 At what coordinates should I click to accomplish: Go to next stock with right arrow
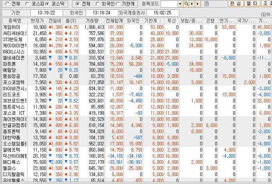tap(198, 4)
